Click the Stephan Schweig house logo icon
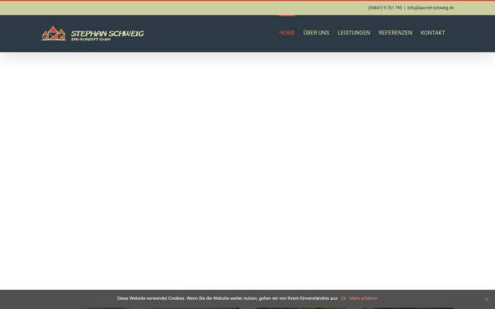Image resolution: width=495 pixels, height=309 pixels. point(54,34)
